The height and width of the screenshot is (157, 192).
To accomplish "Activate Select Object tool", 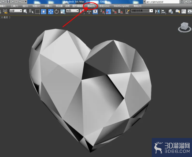I will (25, 12).
